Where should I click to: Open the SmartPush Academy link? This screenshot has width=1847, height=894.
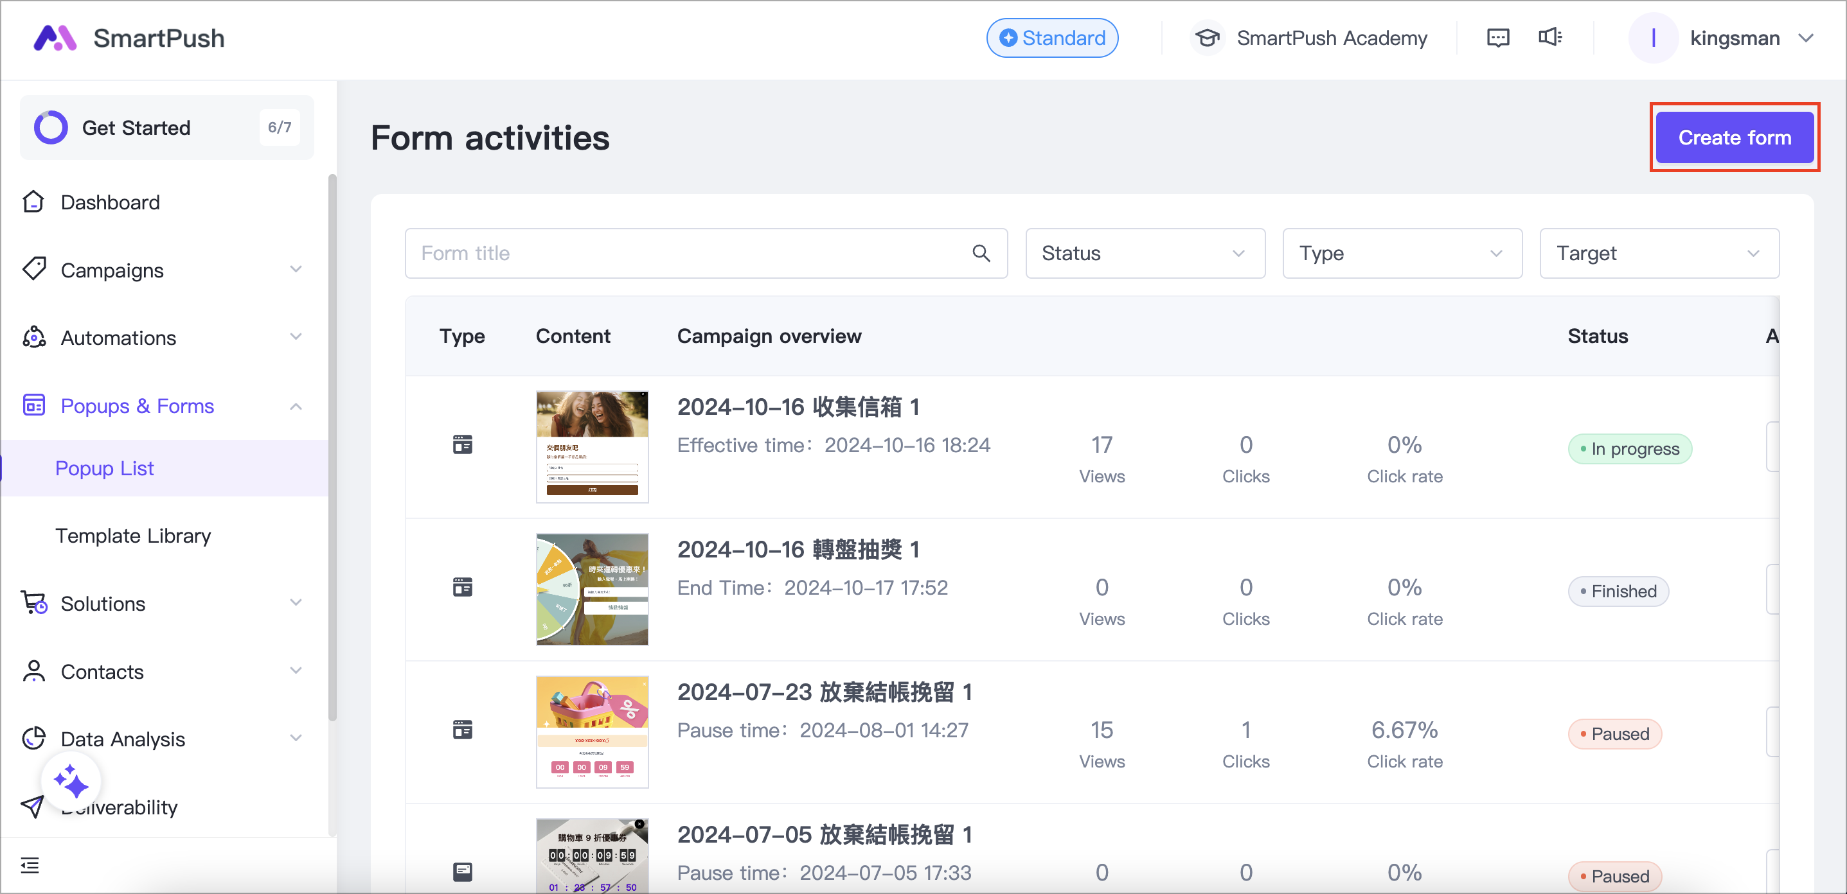point(1332,38)
